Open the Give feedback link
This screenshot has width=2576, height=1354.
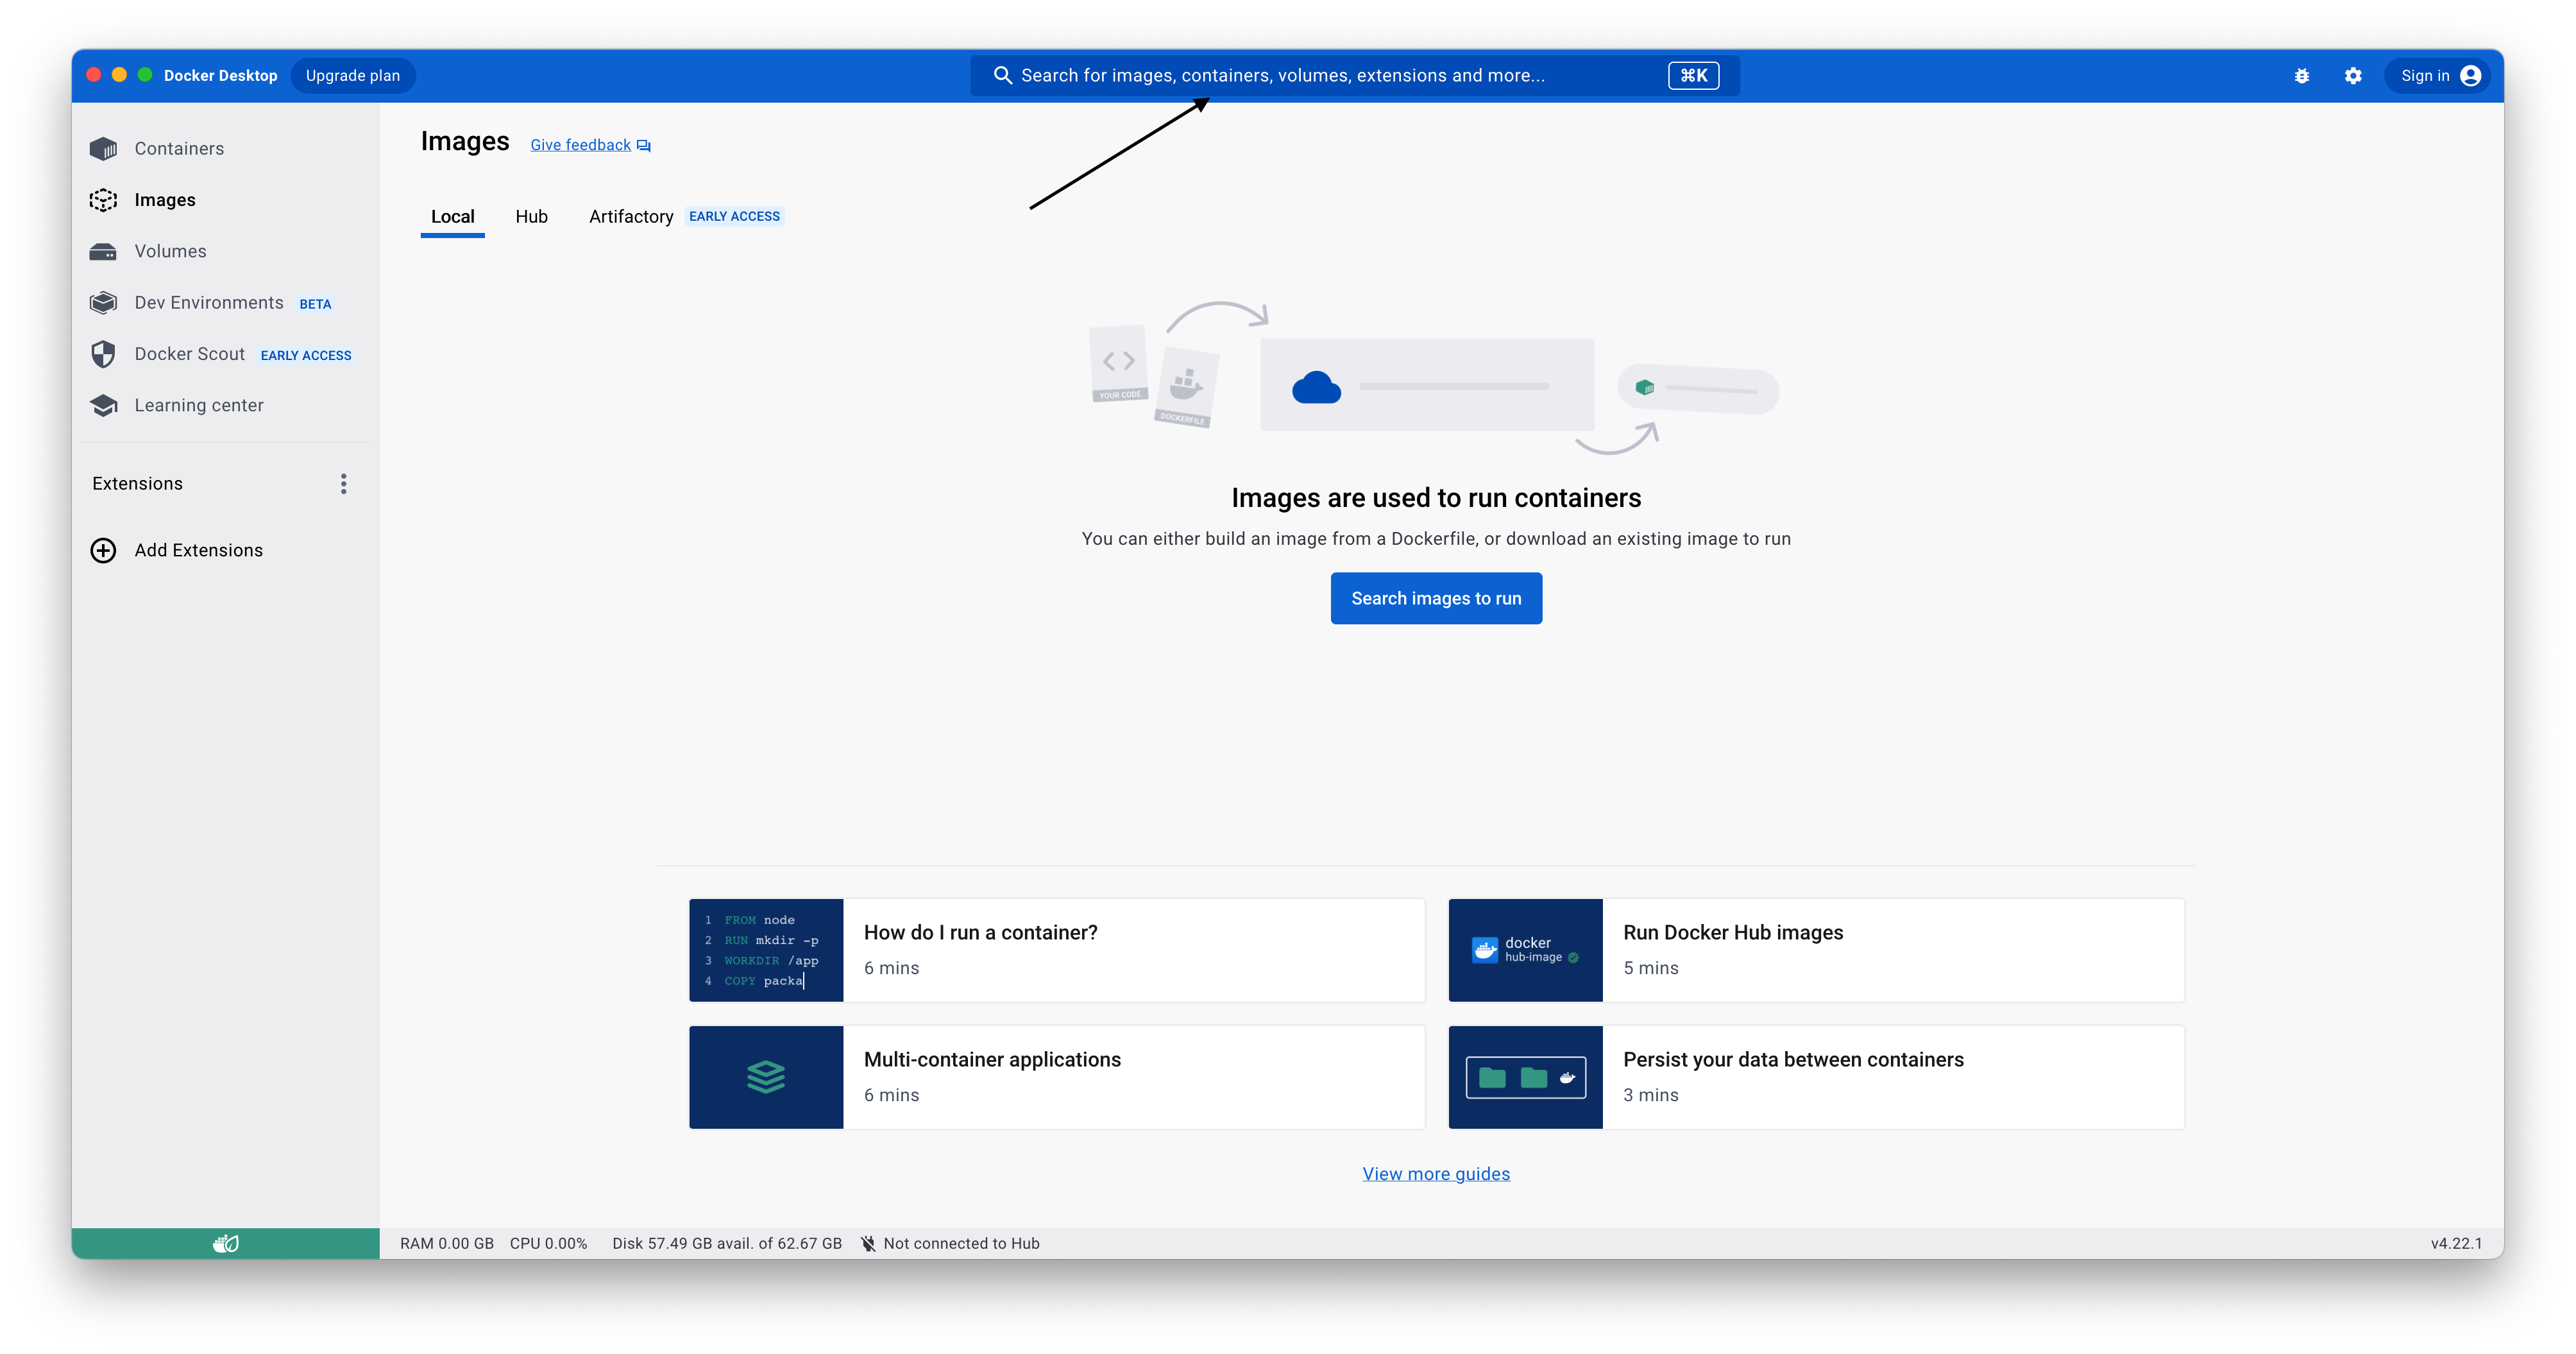click(x=580, y=146)
